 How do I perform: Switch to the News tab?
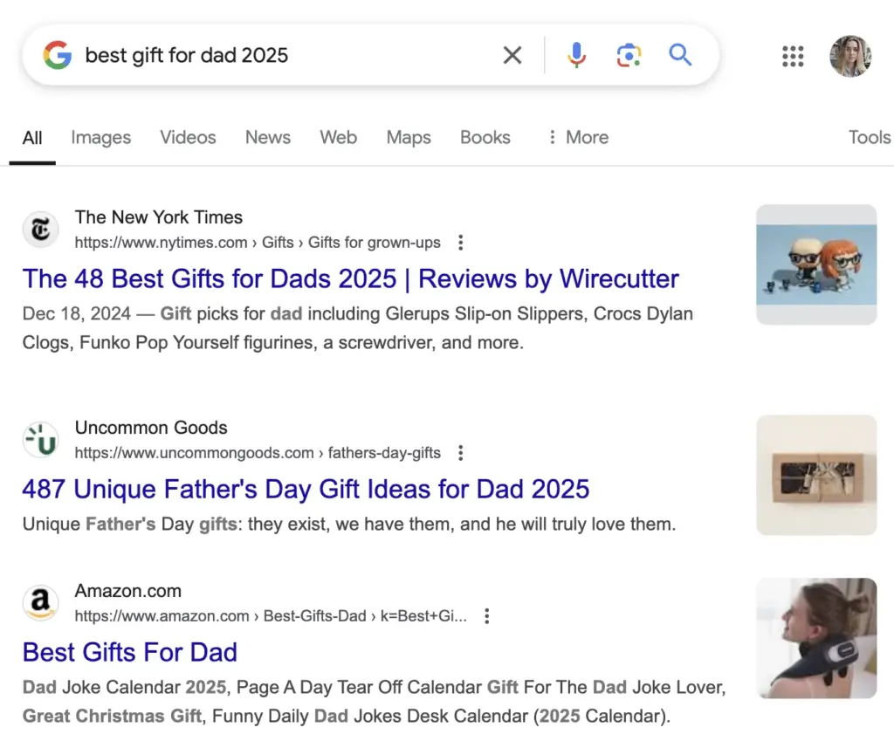(267, 137)
